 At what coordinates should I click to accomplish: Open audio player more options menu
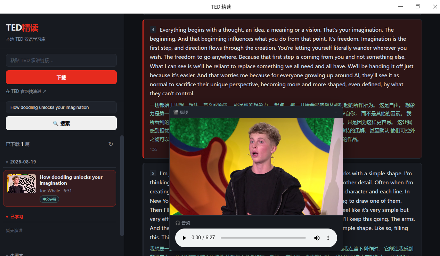click(x=328, y=238)
